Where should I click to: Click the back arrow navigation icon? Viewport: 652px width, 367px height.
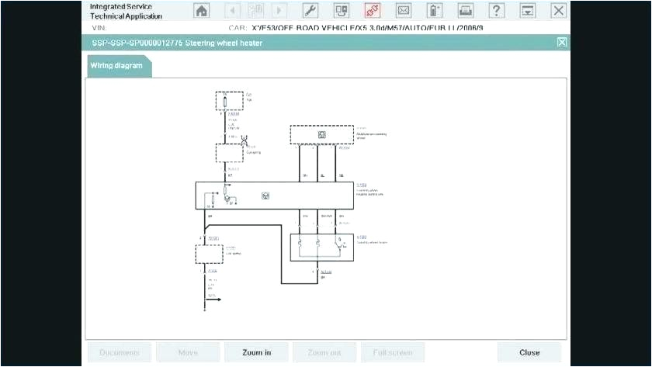click(233, 10)
